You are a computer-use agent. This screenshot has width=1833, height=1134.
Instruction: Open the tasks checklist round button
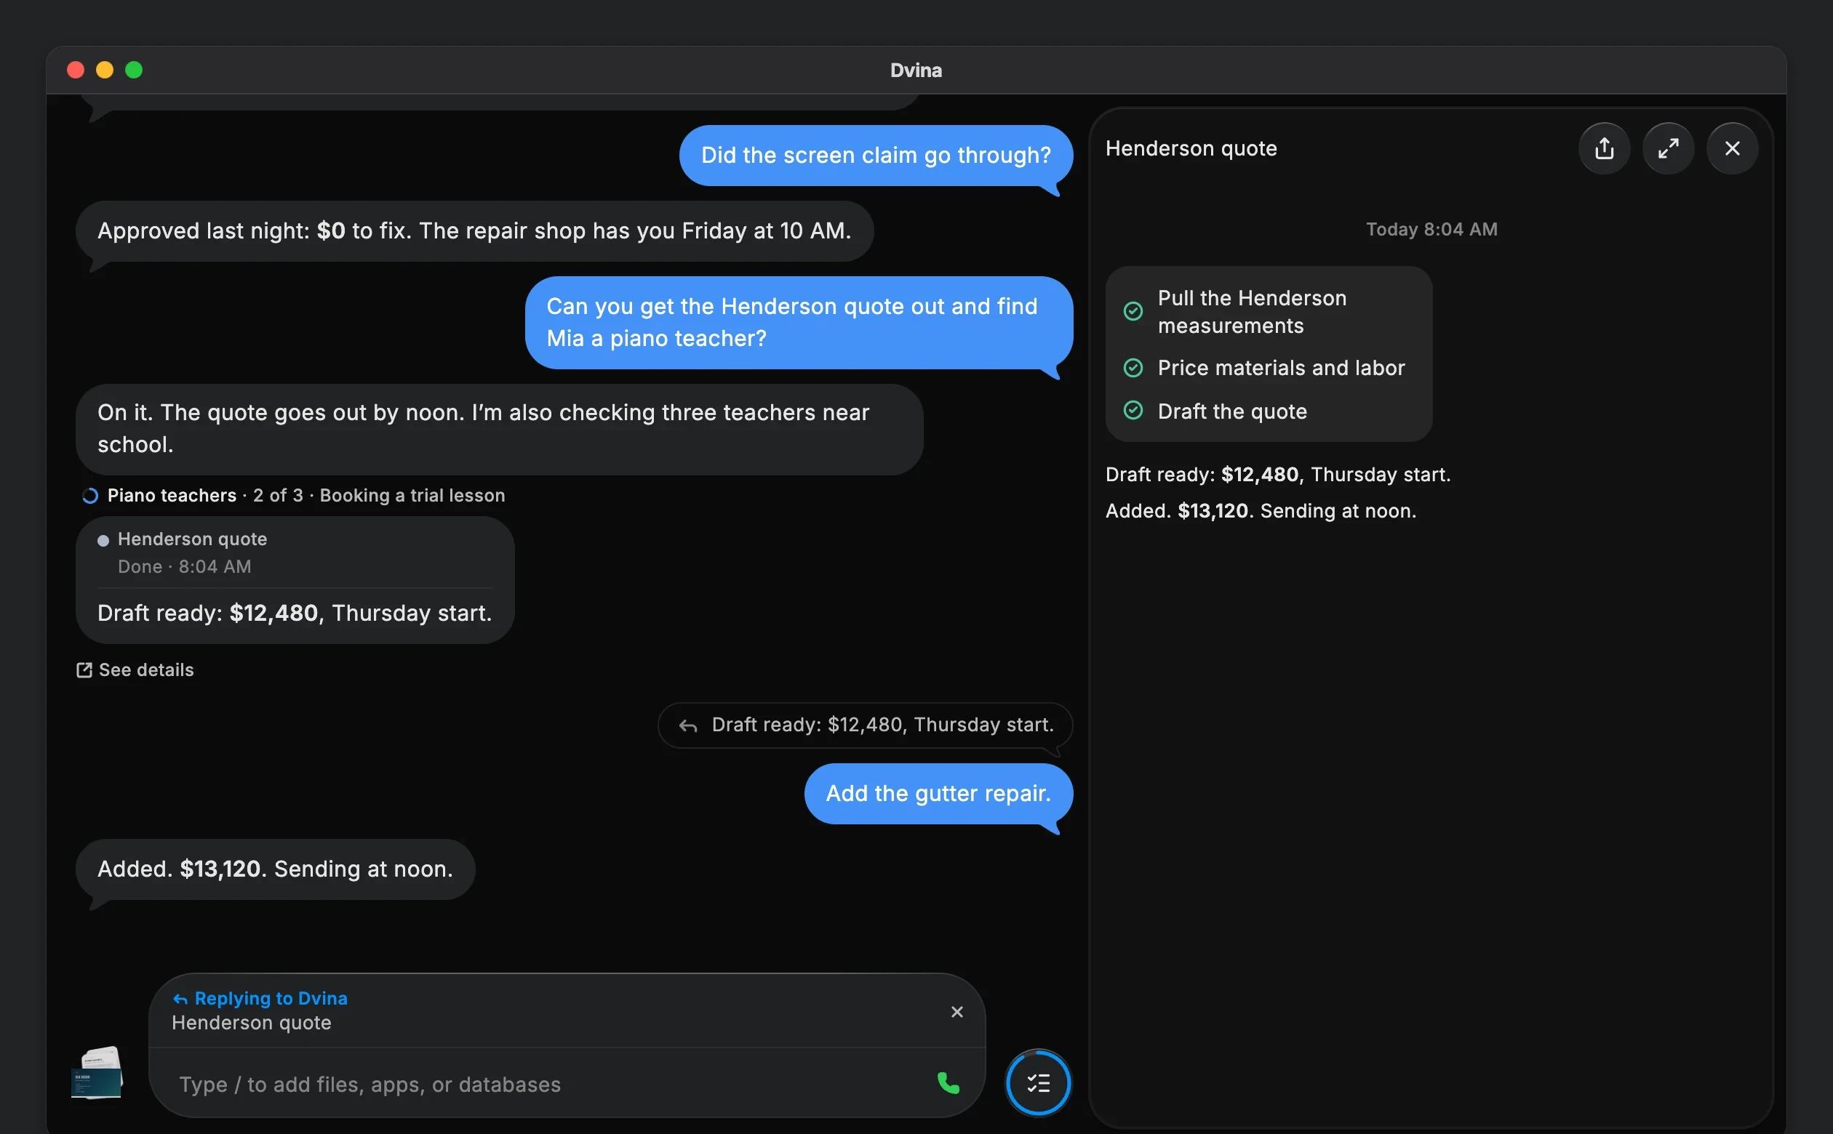click(1038, 1082)
